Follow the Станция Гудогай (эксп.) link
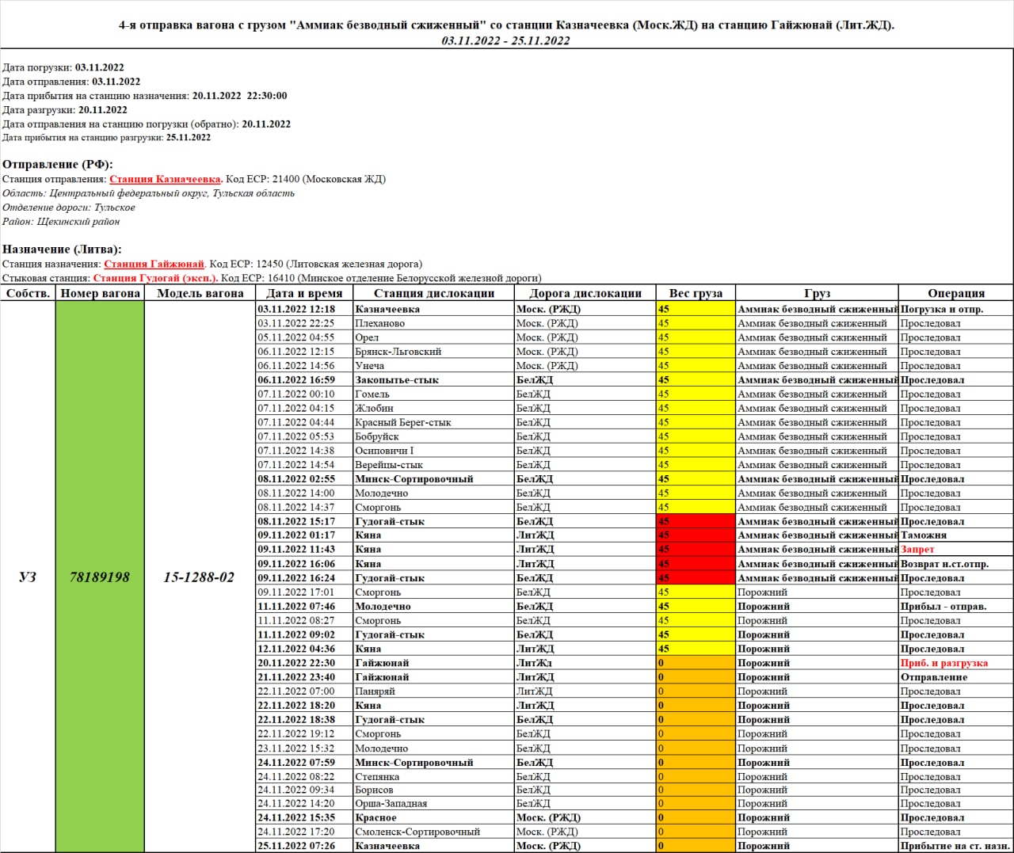Screen dimensions: 1014x853 155,278
